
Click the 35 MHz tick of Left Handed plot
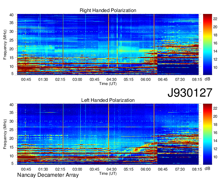[11, 113]
